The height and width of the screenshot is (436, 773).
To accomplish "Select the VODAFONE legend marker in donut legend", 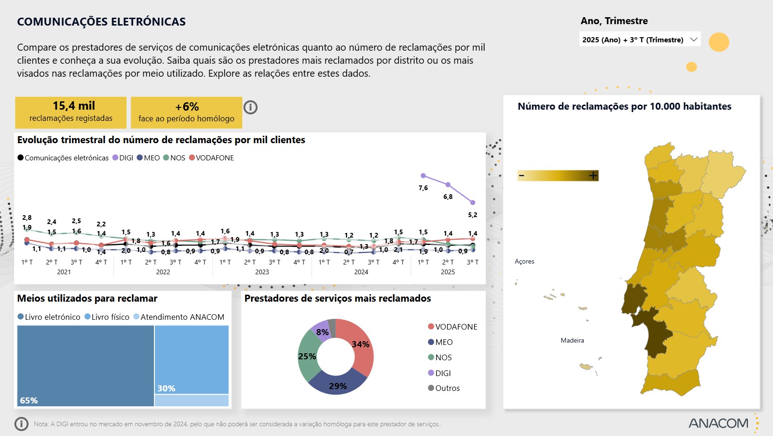I will (431, 327).
